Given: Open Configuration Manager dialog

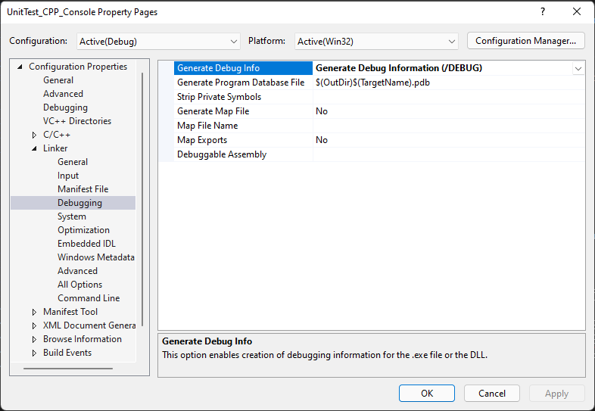Looking at the screenshot, I should [525, 41].
